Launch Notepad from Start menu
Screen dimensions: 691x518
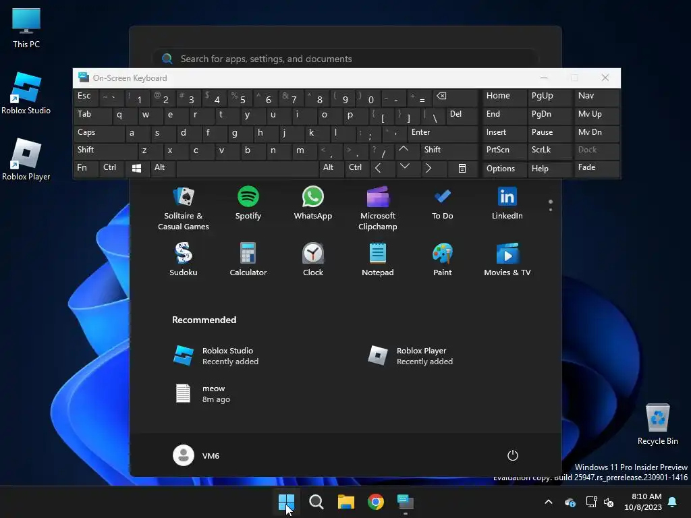(378, 260)
